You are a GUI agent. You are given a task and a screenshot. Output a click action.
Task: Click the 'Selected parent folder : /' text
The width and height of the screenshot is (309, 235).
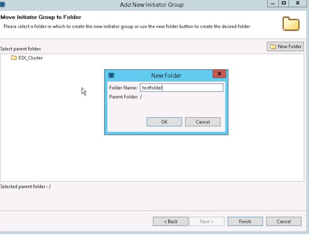(x=26, y=187)
